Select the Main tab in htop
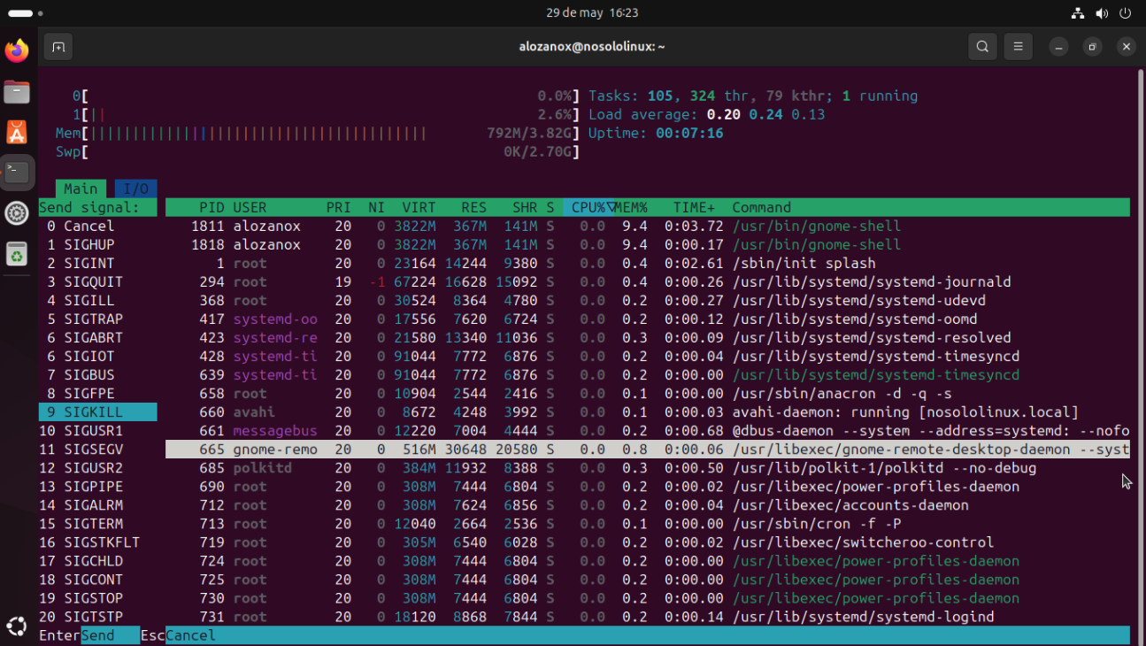The width and height of the screenshot is (1146, 646). click(x=81, y=188)
